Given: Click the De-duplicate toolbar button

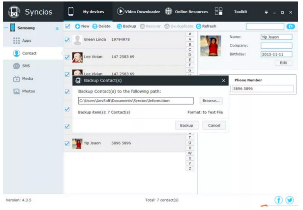Looking at the screenshot, I should point(179,26).
